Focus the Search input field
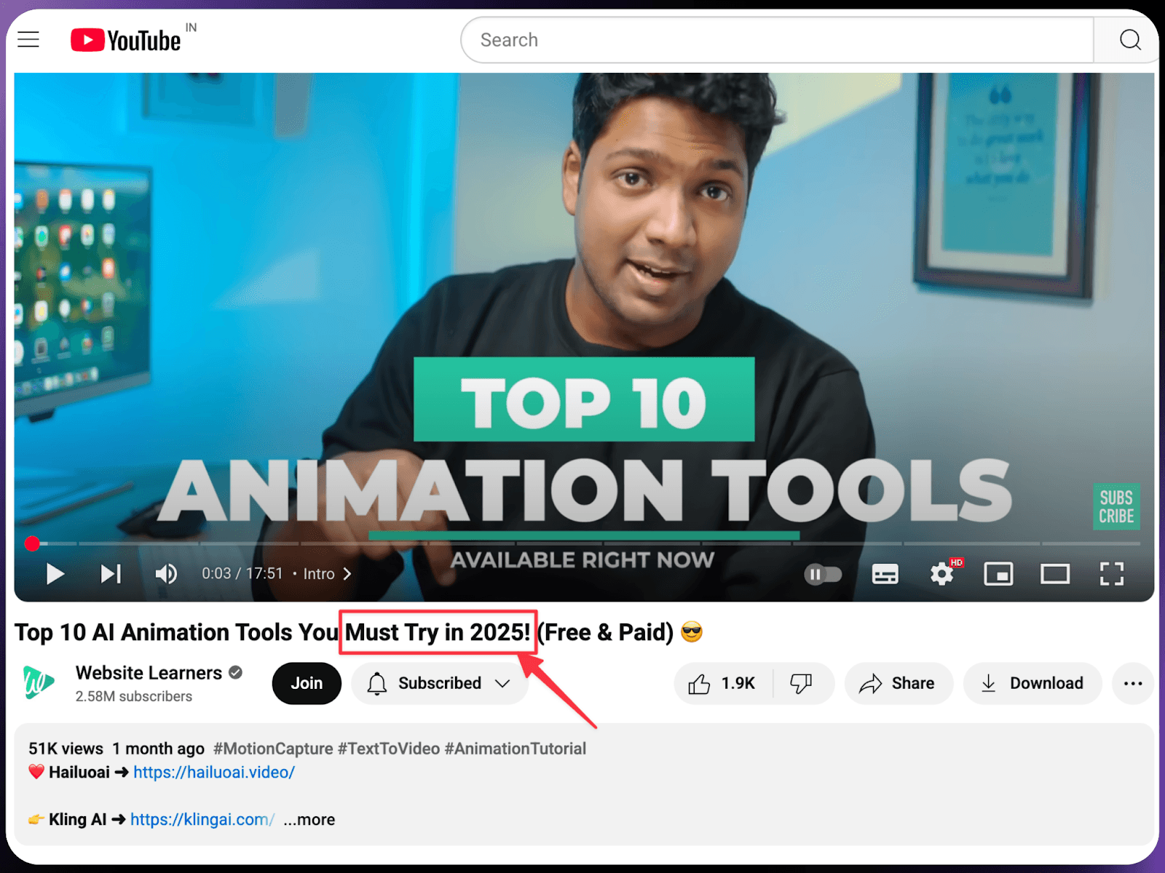Image resolution: width=1165 pixels, height=873 pixels. (x=777, y=40)
